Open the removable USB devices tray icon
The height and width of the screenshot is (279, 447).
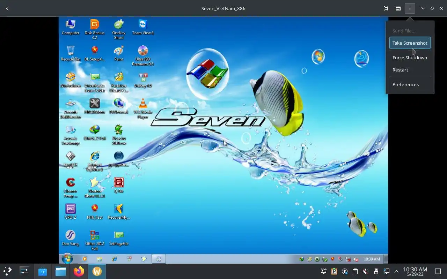(x=376, y=271)
